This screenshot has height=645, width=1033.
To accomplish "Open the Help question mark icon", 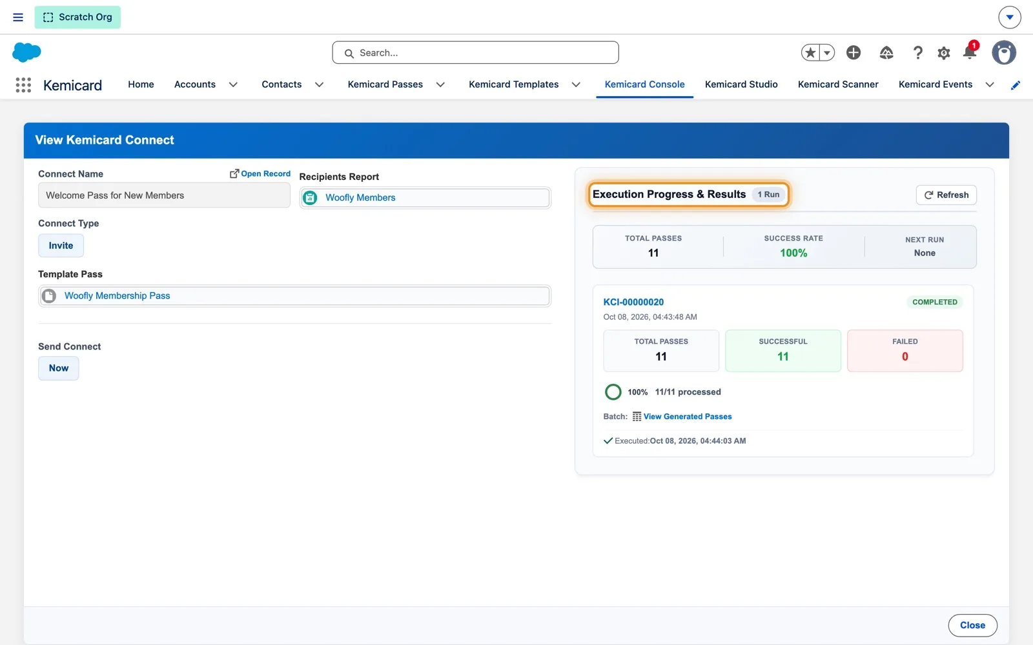I will pos(917,53).
